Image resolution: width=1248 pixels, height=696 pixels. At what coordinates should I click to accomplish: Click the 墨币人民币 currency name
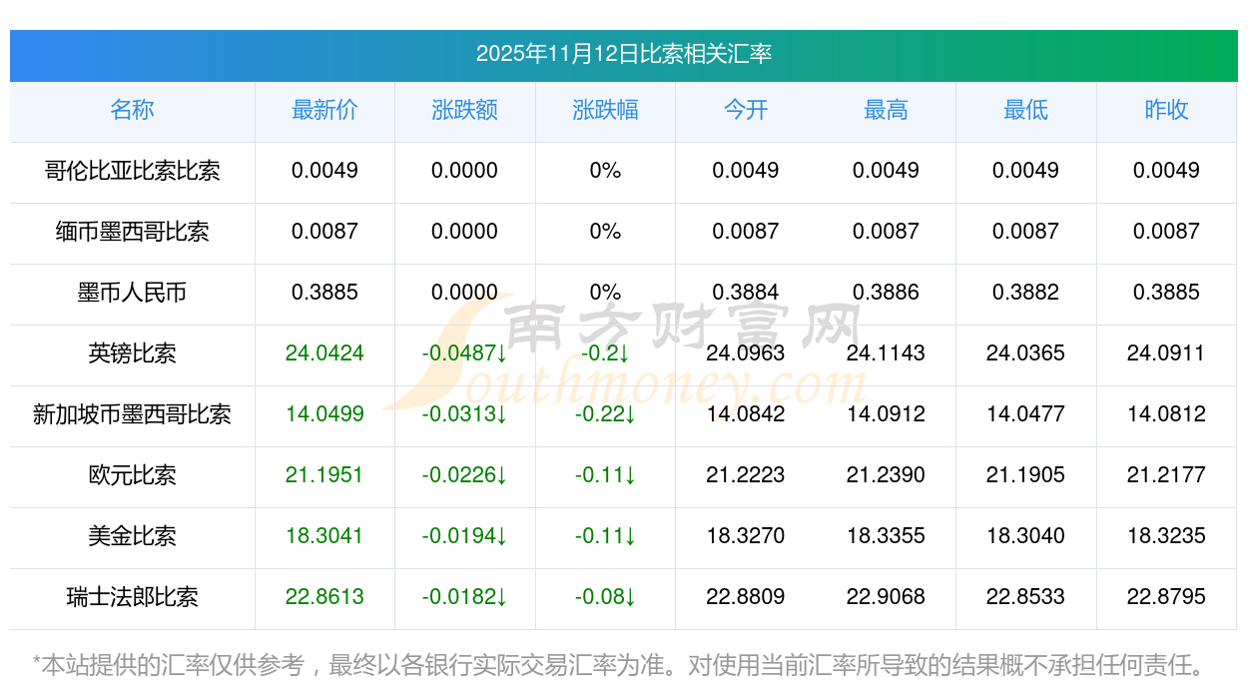pyautogui.click(x=132, y=293)
